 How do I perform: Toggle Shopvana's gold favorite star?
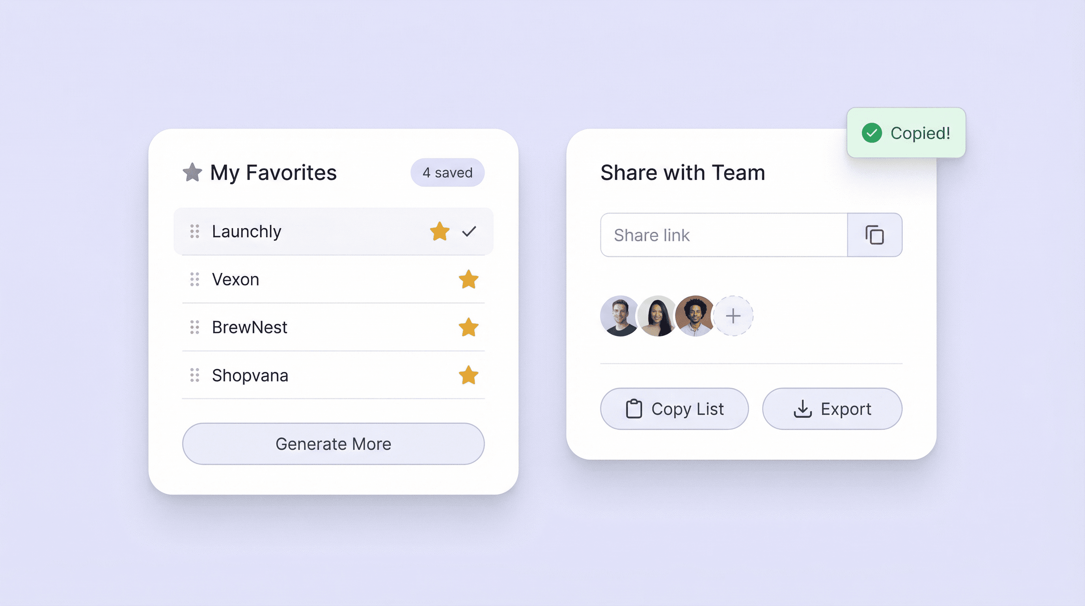(x=468, y=375)
